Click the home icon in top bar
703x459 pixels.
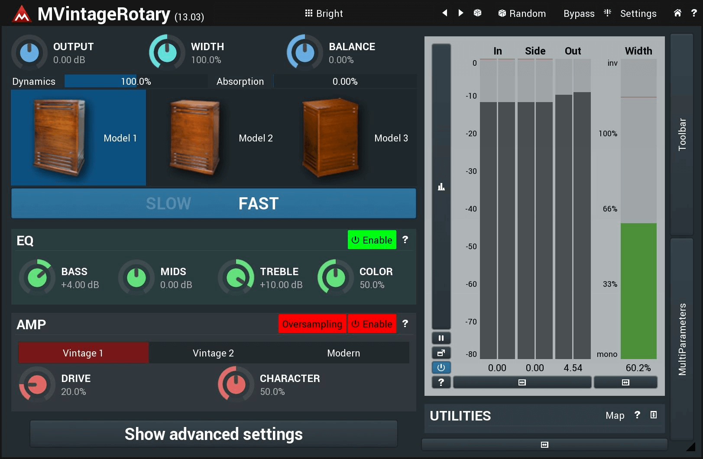click(x=677, y=13)
